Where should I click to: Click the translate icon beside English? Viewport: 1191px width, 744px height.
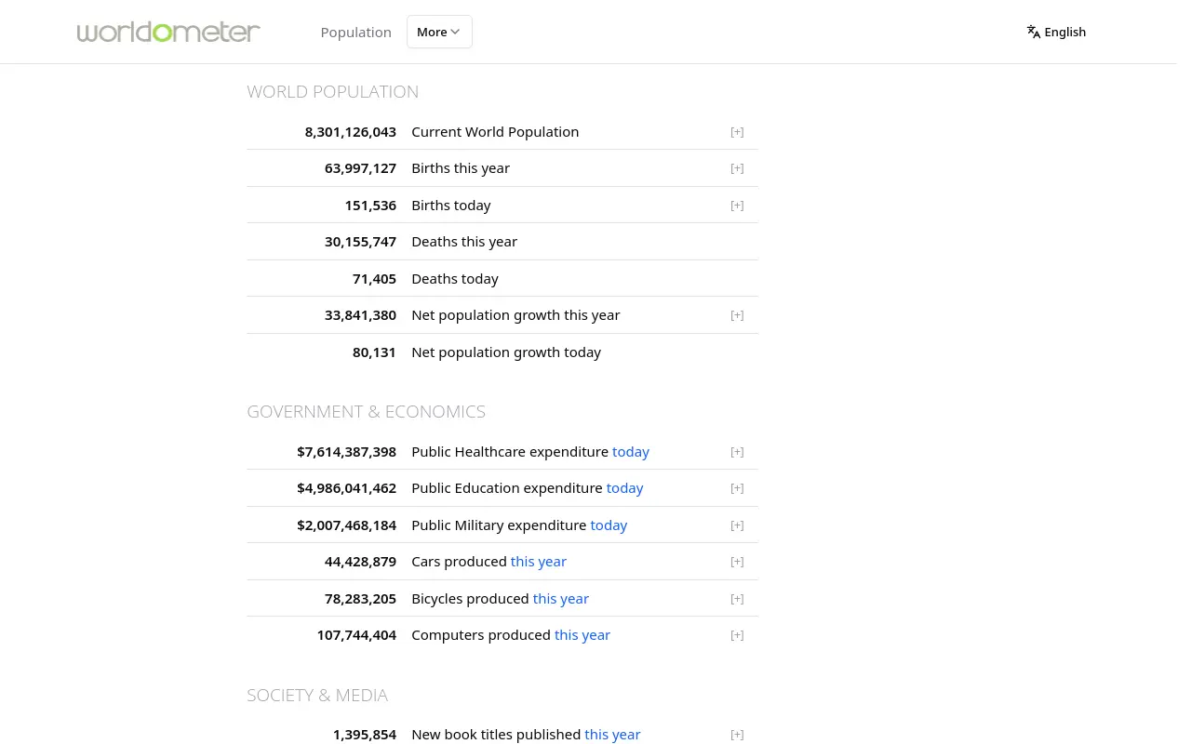[x=1034, y=32]
